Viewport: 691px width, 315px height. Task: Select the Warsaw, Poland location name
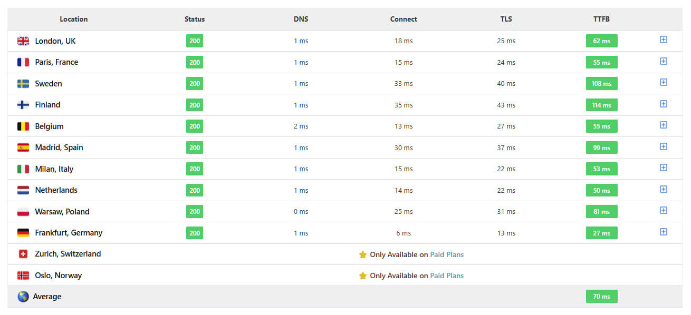tap(62, 212)
